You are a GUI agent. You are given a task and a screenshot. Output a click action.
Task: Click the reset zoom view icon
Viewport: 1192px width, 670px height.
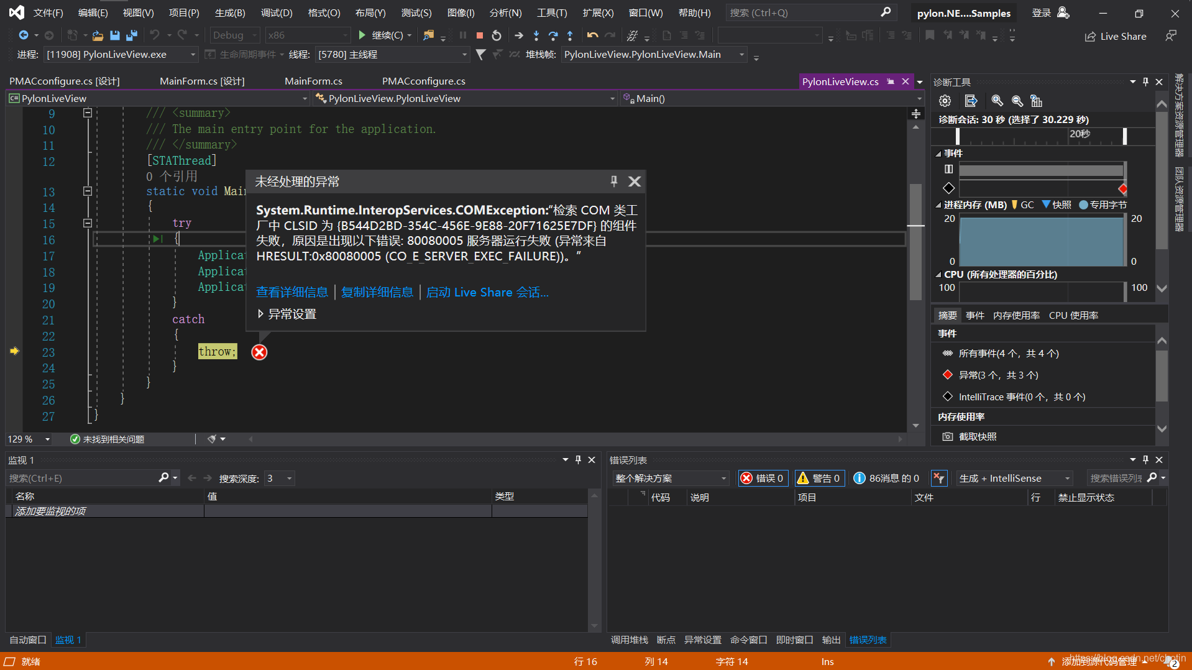(x=1036, y=101)
